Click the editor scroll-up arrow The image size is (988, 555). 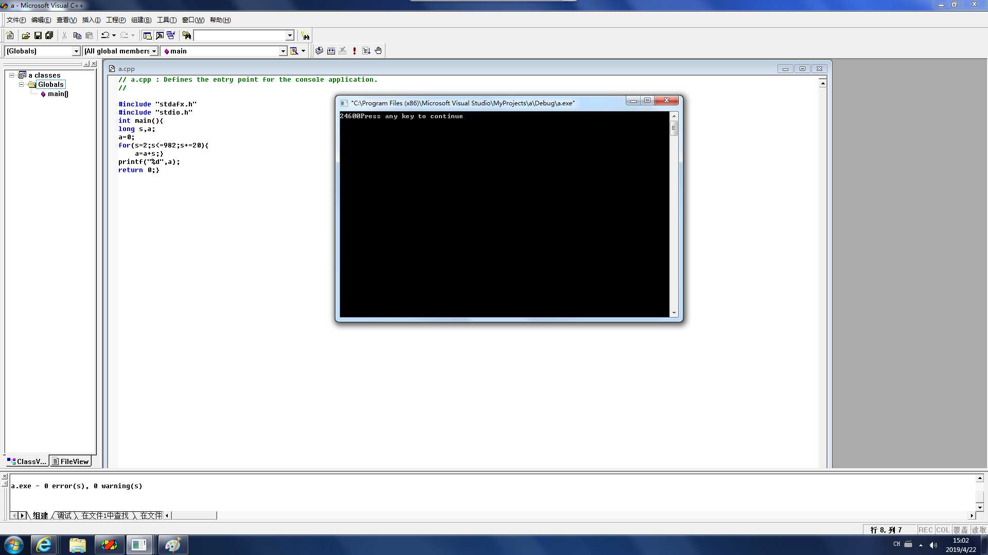823,83
